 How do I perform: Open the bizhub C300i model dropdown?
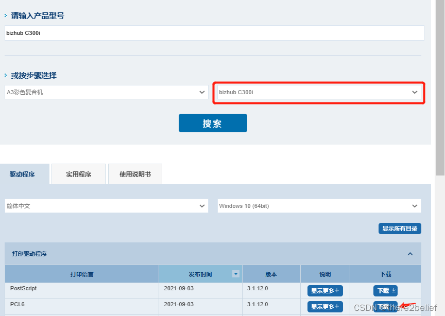(x=319, y=92)
